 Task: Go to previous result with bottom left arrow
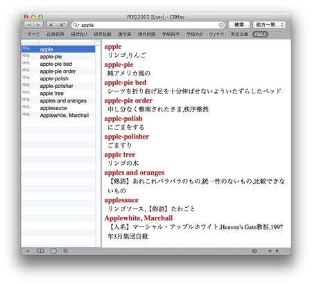270,251
